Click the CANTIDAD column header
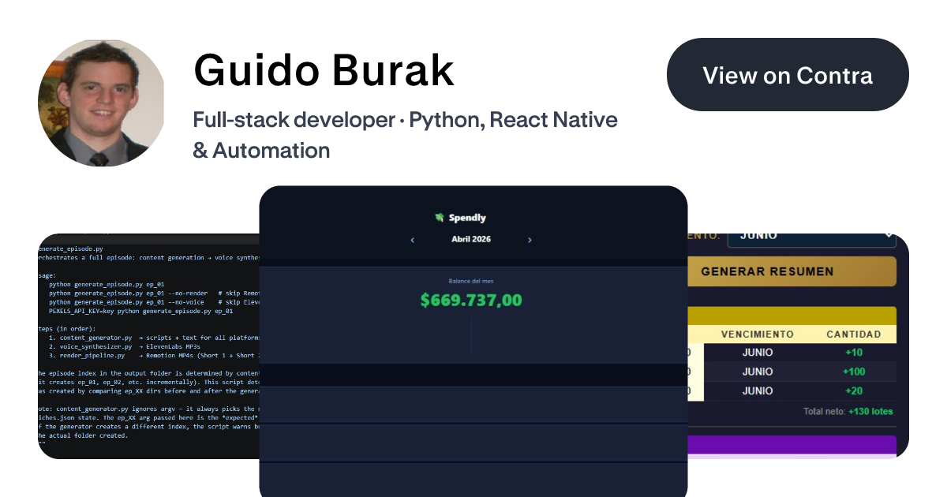947x497 pixels. point(853,333)
